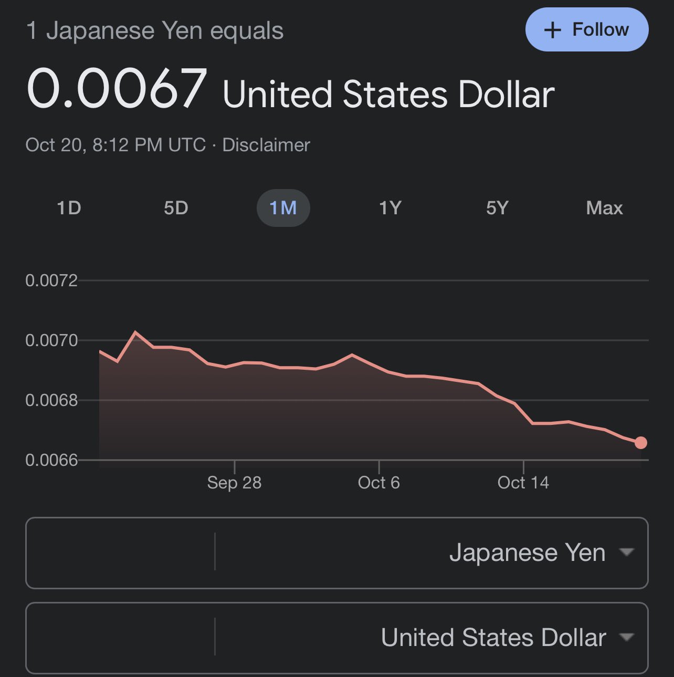Viewport: 674px width, 677px height.
Task: Switch chart to 5Y range
Action: (497, 208)
